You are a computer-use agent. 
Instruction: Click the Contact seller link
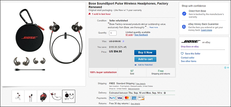(188, 58)
